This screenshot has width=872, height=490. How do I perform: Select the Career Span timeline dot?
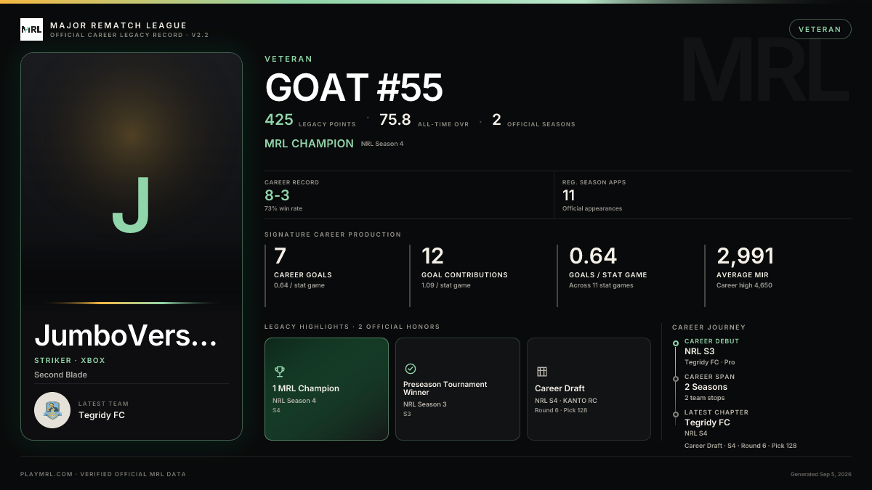[676, 378]
